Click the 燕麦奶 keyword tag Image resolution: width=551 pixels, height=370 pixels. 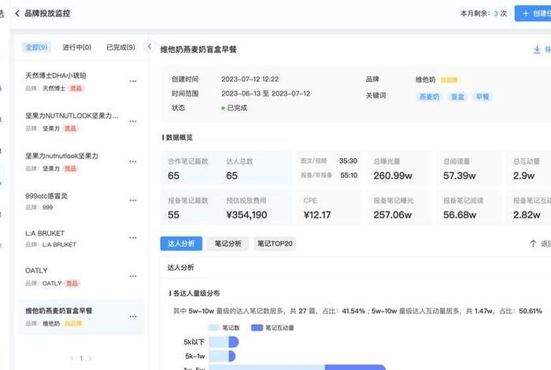pyautogui.click(x=430, y=97)
